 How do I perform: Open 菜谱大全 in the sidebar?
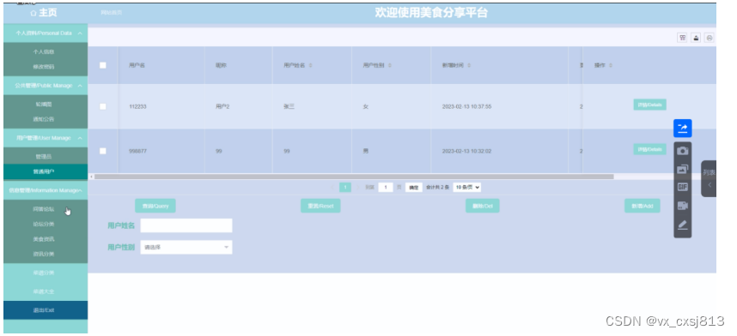(43, 291)
